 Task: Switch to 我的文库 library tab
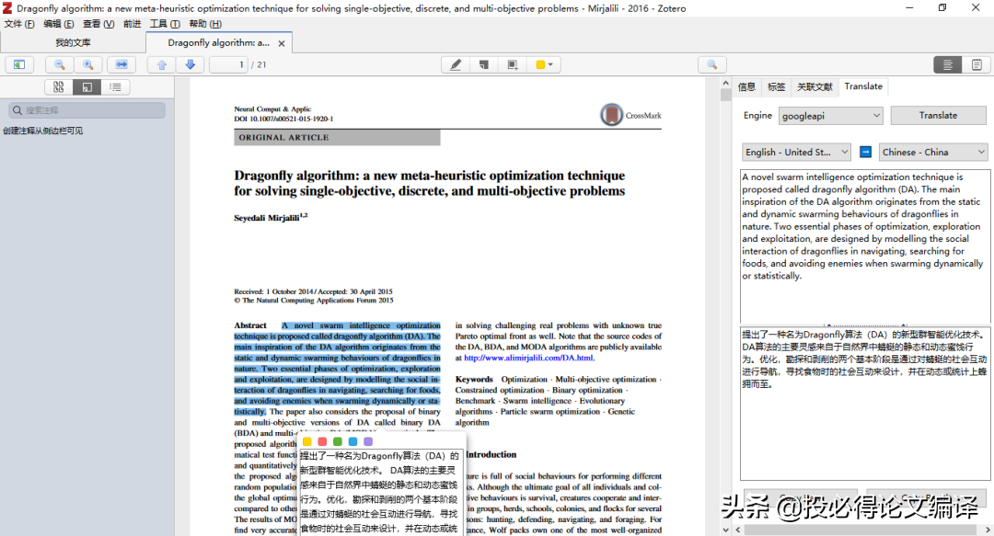(x=73, y=42)
